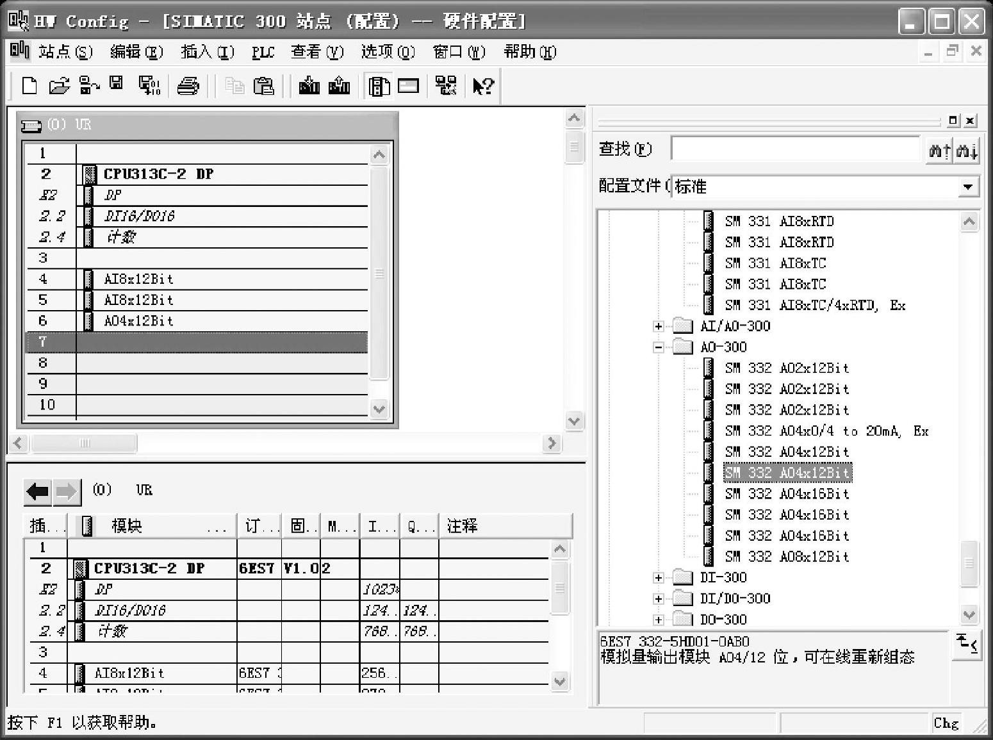Click the Print icon in toolbar
The height and width of the screenshot is (740, 993).
[188, 86]
